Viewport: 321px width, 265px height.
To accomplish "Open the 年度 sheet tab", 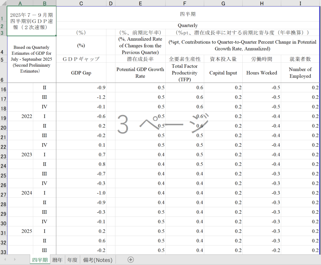I will click(72, 260).
